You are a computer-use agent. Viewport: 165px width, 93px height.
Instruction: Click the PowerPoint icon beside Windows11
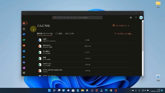[x=40, y=46]
